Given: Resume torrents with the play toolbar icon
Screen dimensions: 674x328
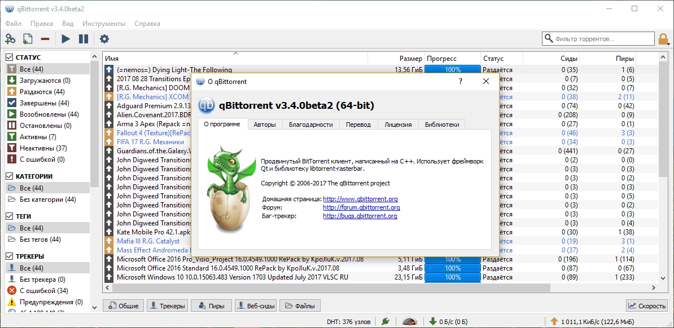Looking at the screenshot, I should click(x=66, y=39).
